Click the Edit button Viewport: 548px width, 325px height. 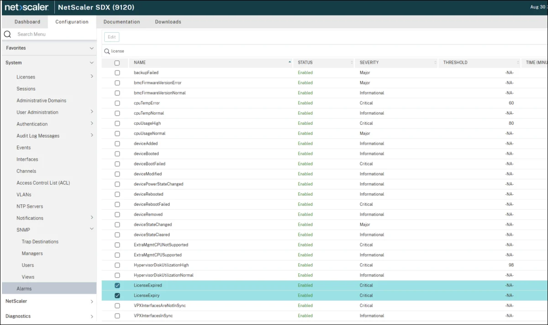(112, 37)
